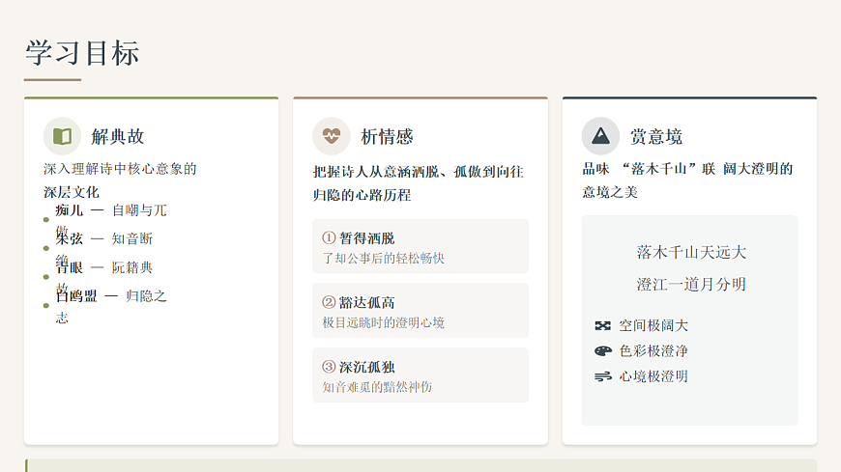
Task: Click the list item 痴儿 — 自嘲与兀
Action: [111, 210]
